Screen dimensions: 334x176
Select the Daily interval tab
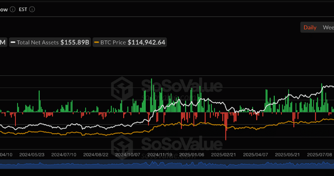click(310, 27)
